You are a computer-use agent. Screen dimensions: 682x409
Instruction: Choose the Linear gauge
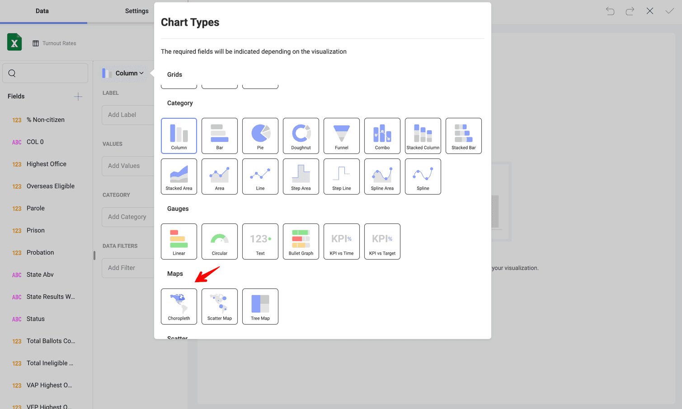[179, 242]
